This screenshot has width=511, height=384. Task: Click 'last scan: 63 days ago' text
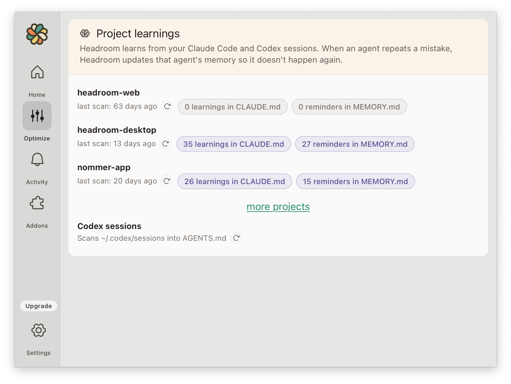pyautogui.click(x=117, y=106)
